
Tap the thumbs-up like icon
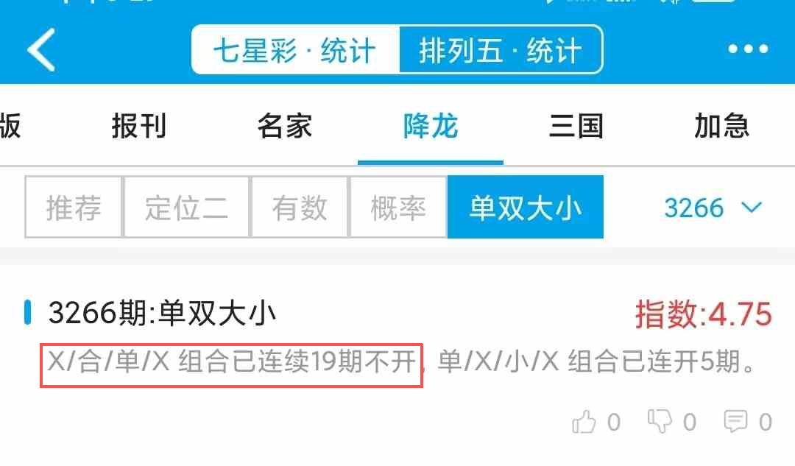click(584, 421)
